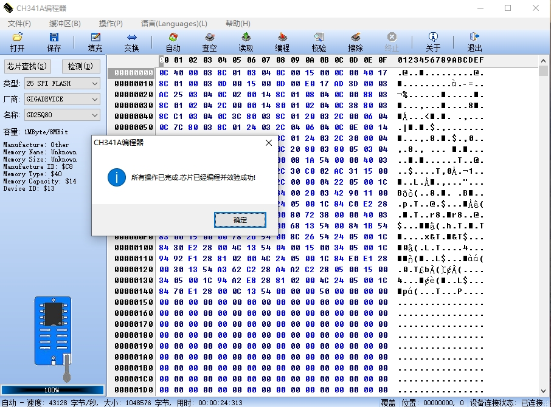Click the Device ID: $13 text
Screen dimensions: 551x407
click(29, 188)
